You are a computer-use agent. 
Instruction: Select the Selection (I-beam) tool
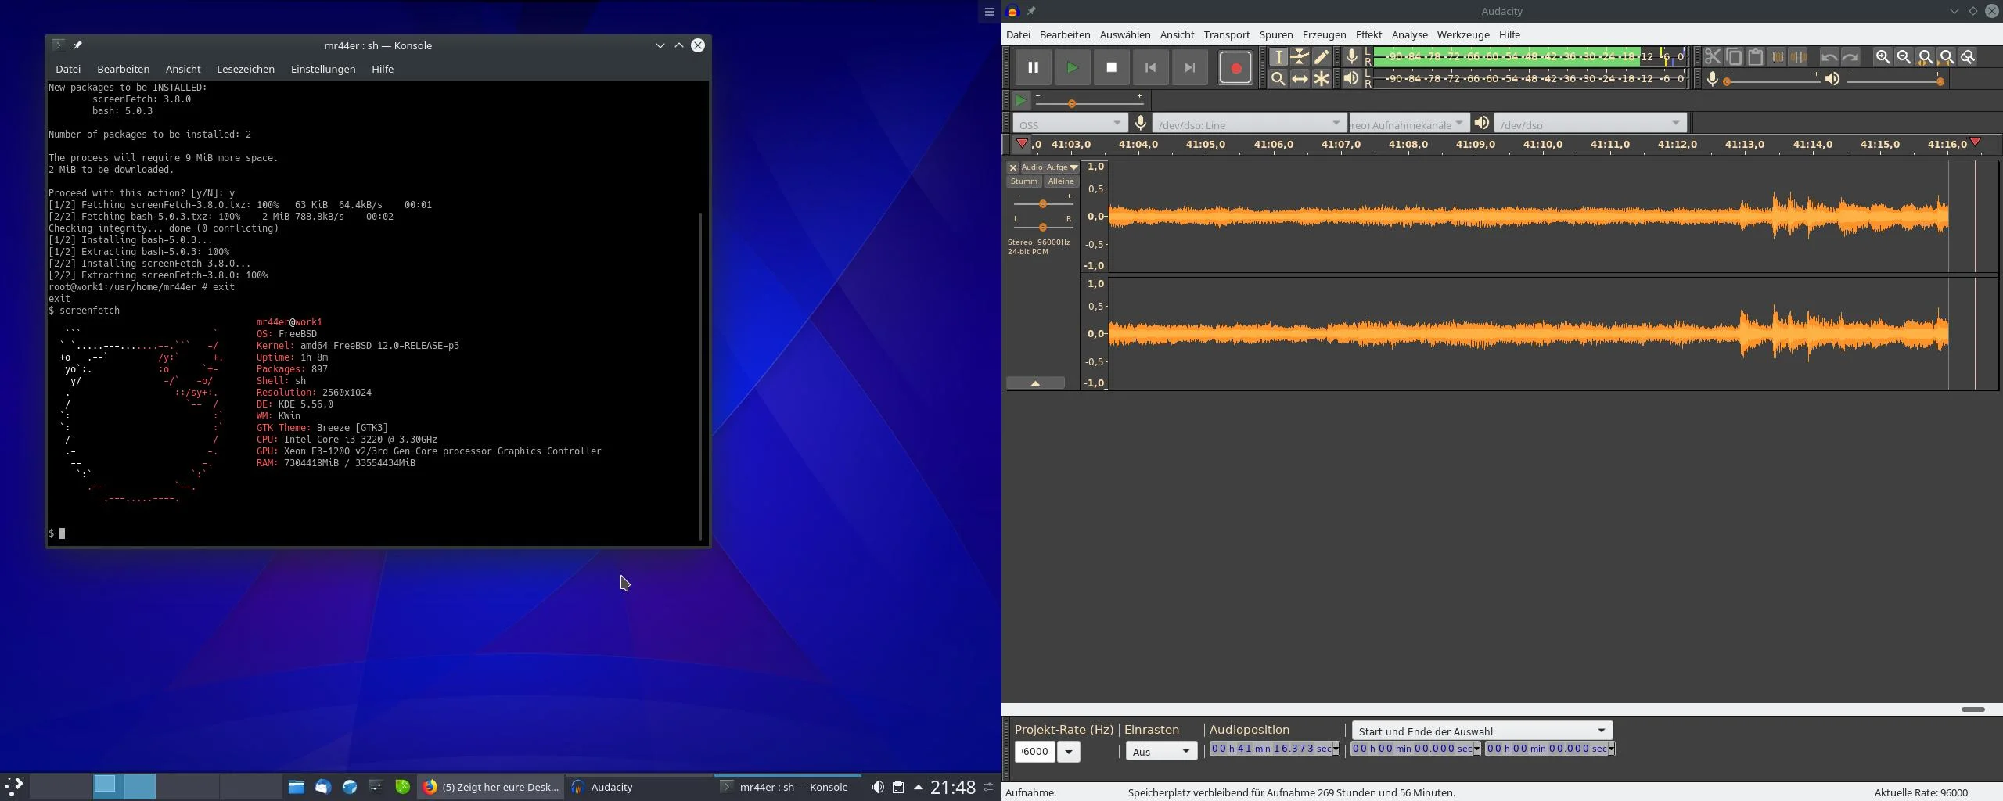[x=1278, y=57]
